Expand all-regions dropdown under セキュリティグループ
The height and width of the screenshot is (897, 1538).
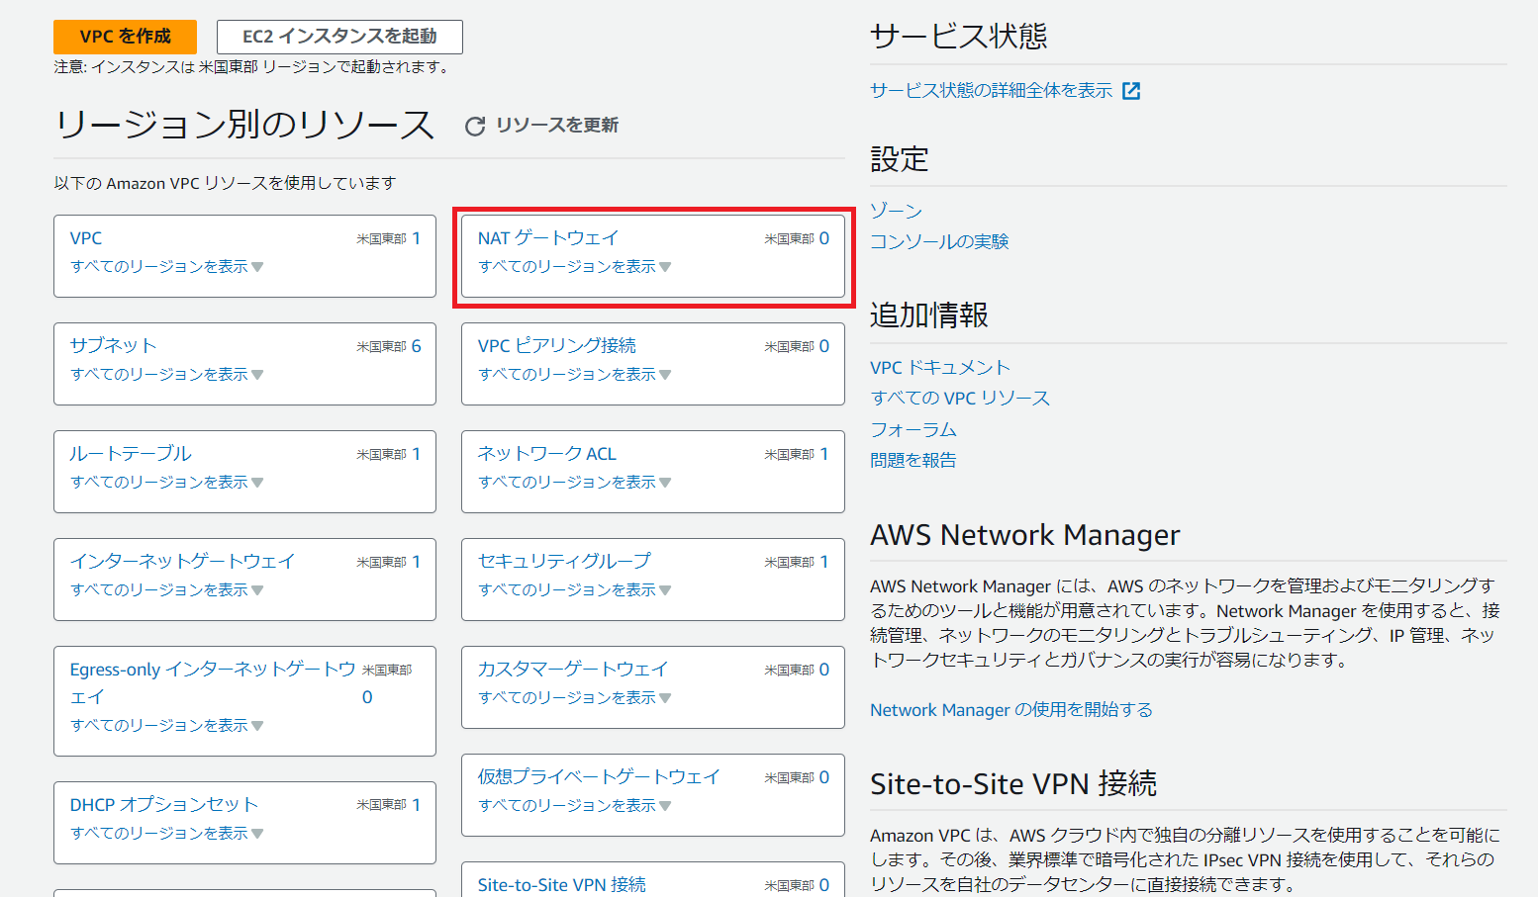pos(574,590)
